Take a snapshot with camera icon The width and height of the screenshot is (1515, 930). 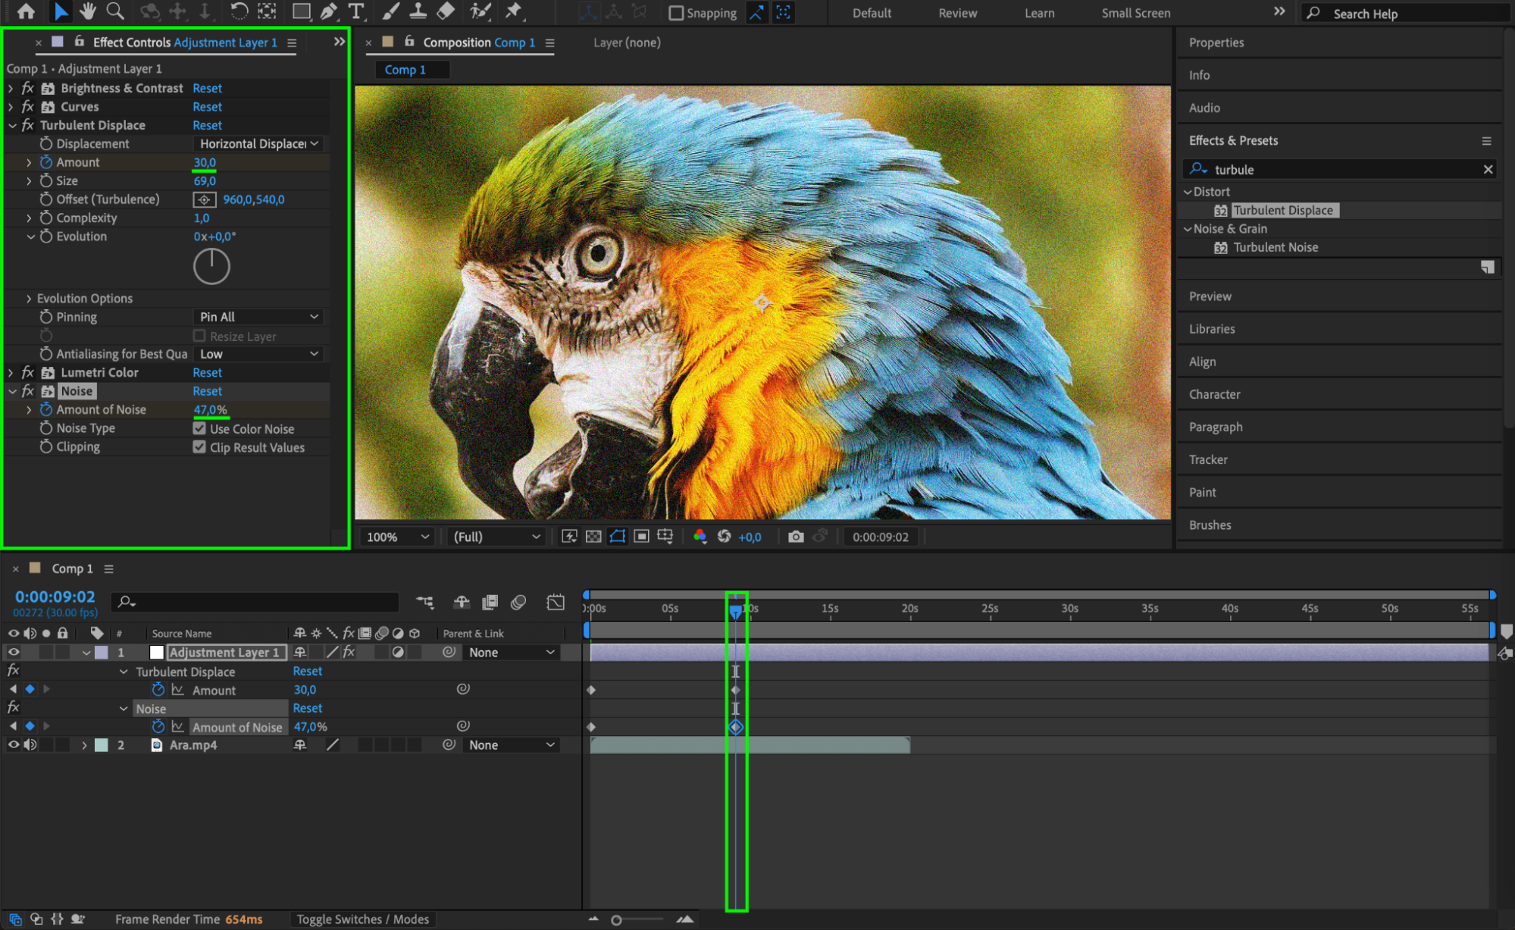795,537
